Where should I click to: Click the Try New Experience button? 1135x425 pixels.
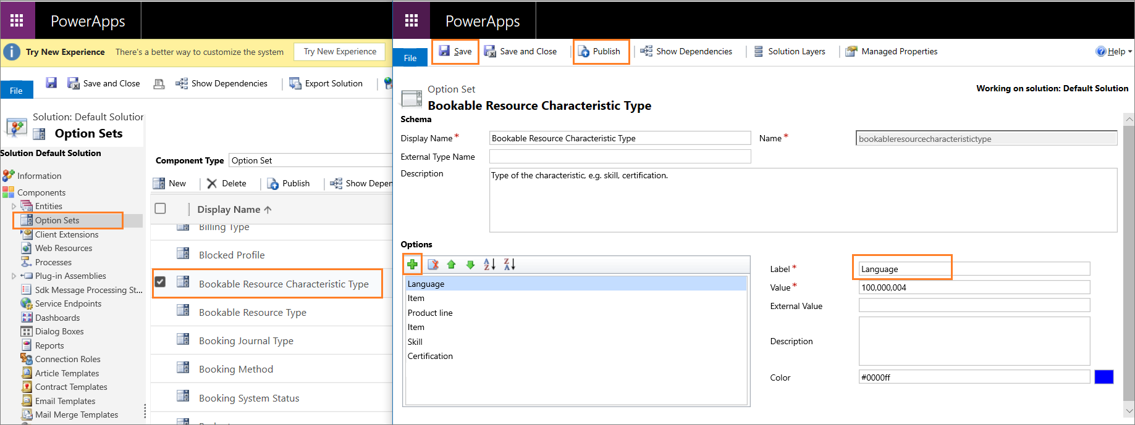[x=340, y=52]
